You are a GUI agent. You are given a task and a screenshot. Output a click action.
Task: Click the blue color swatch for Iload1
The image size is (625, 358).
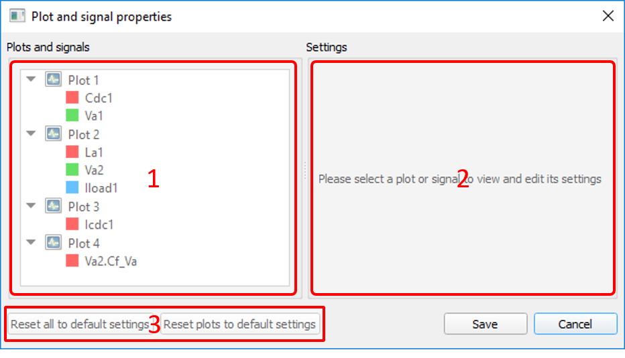pyautogui.click(x=72, y=188)
